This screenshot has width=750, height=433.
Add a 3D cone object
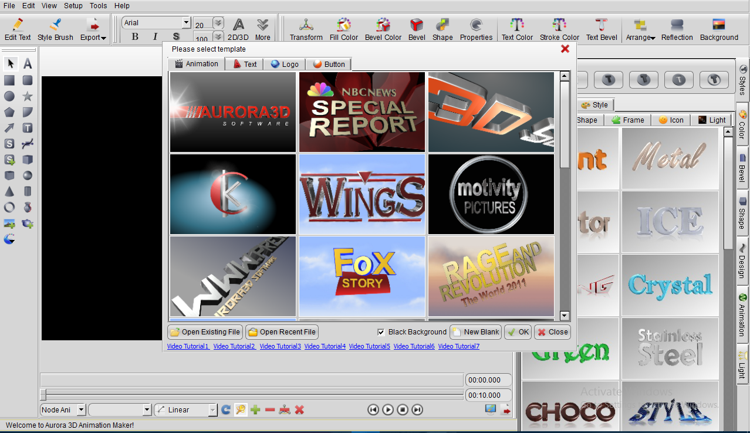(9, 191)
